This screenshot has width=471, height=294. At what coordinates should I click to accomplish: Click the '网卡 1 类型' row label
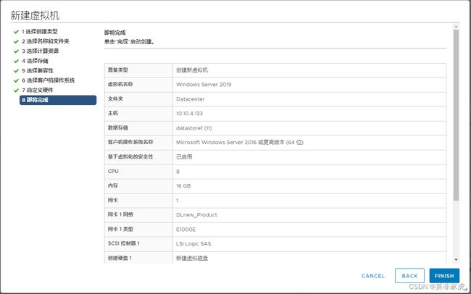120,229
